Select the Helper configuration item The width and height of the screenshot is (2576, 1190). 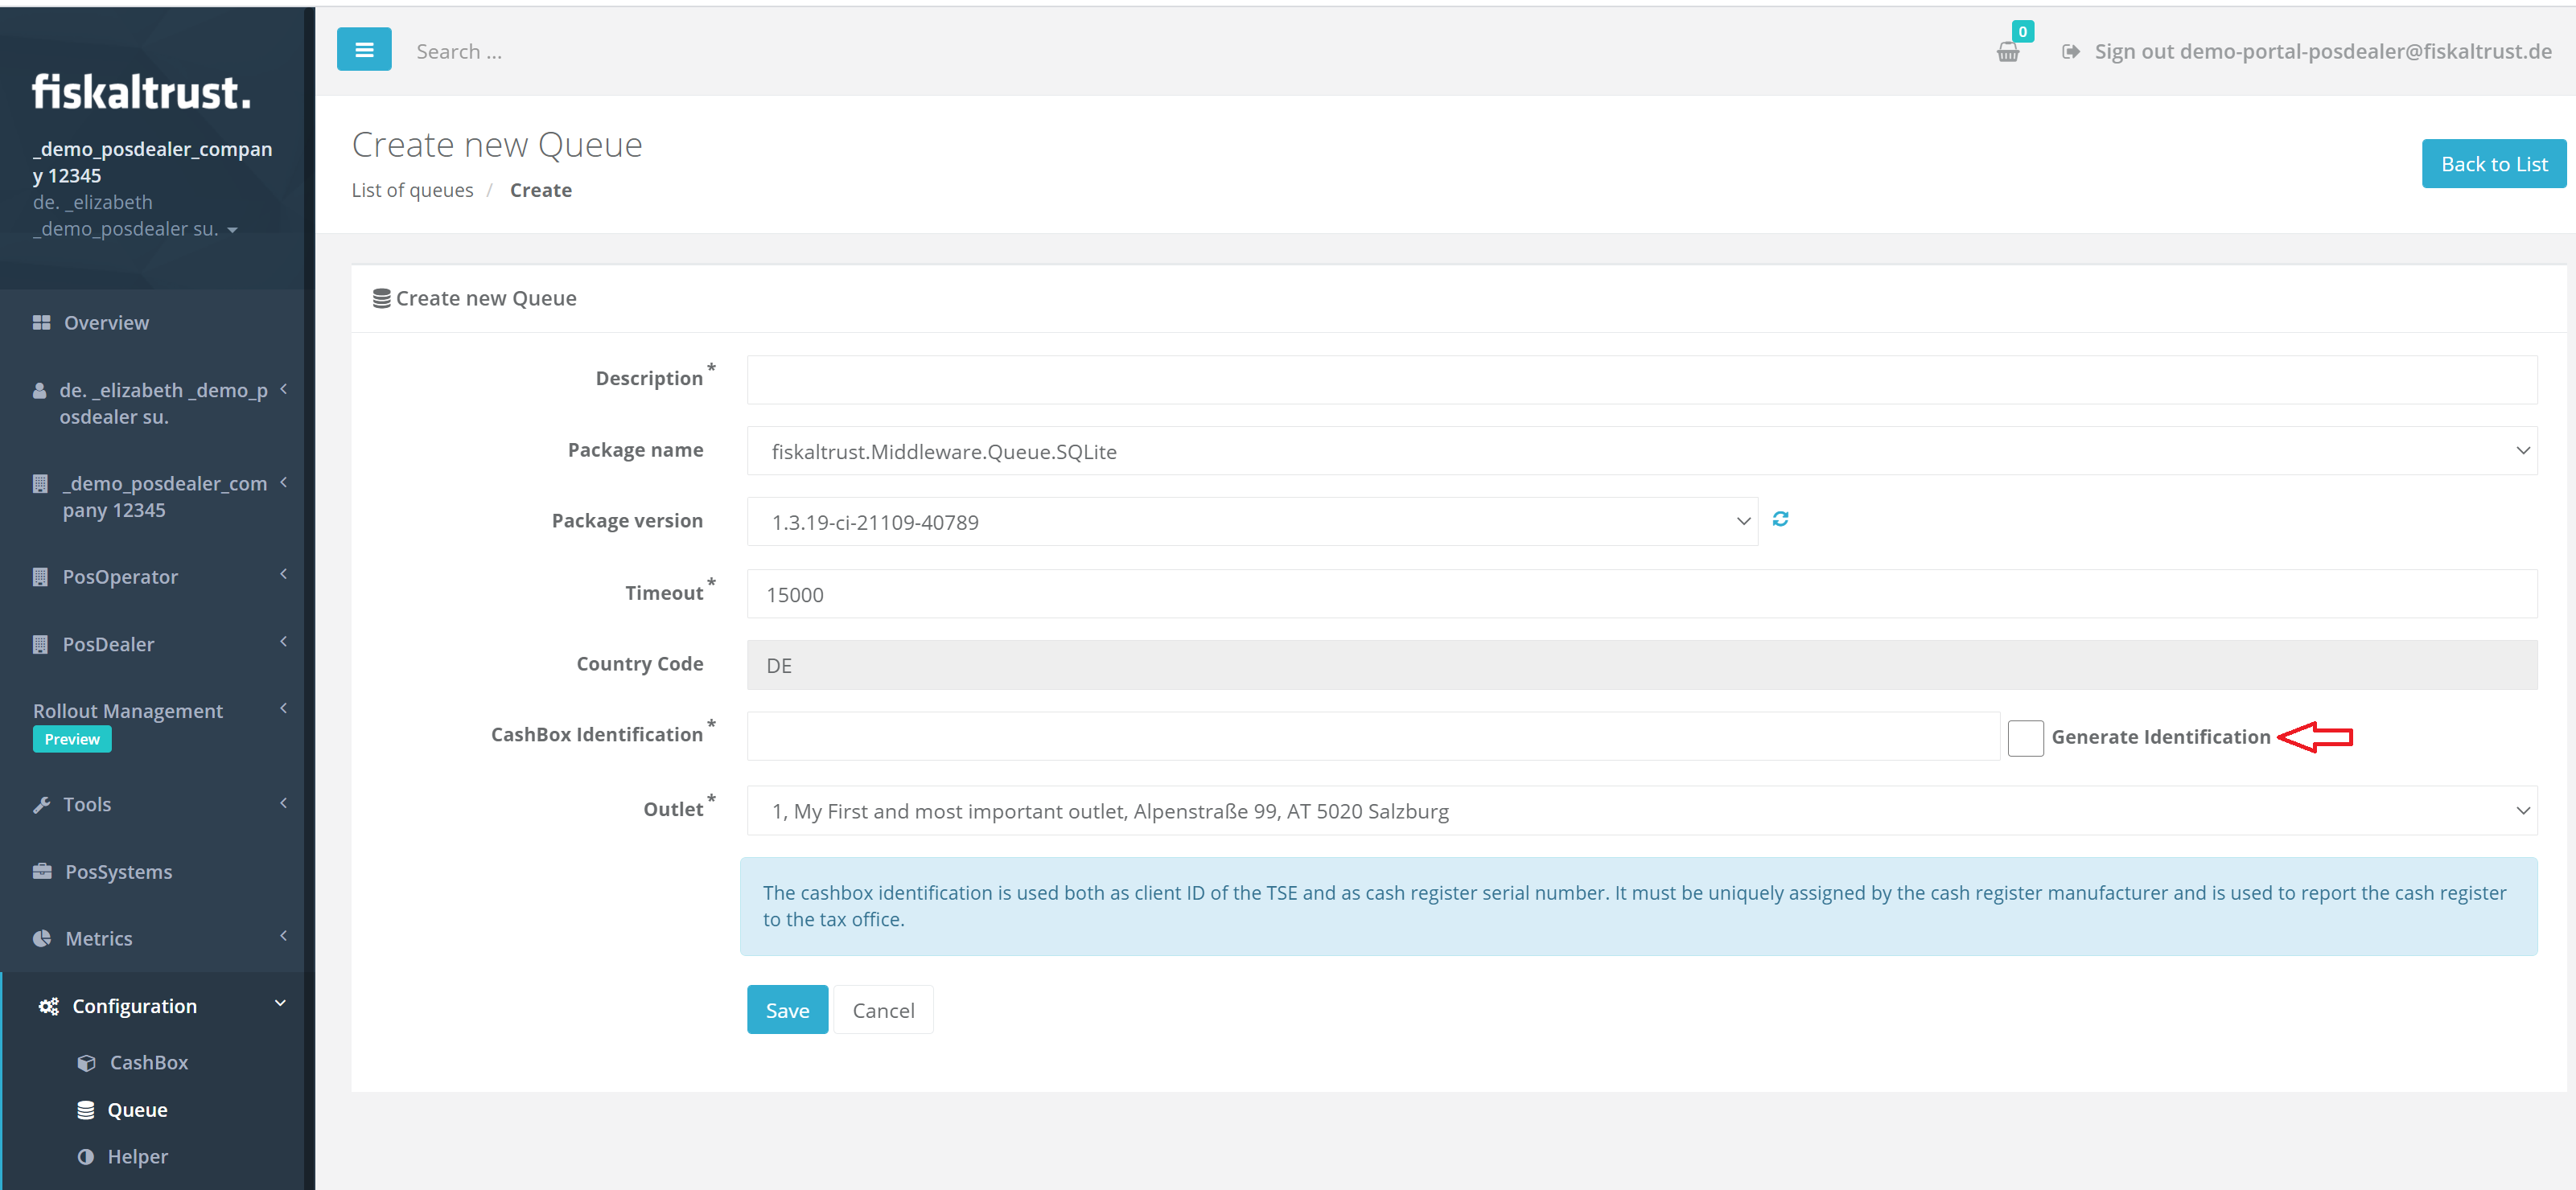[138, 1157]
